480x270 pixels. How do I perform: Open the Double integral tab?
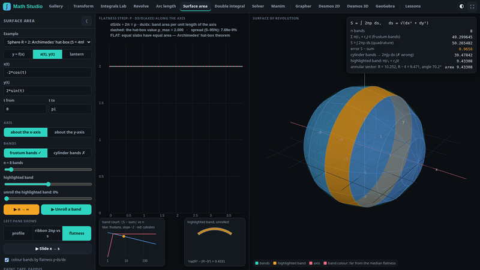230,6
